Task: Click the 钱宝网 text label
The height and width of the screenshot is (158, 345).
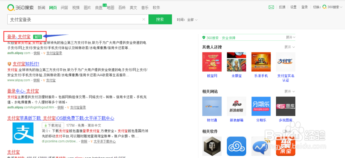Action: (212, 76)
